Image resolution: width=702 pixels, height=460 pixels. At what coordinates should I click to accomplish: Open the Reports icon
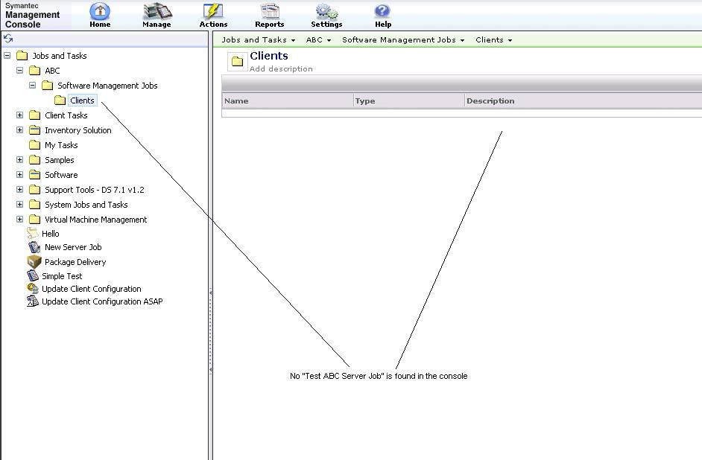[x=269, y=12]
